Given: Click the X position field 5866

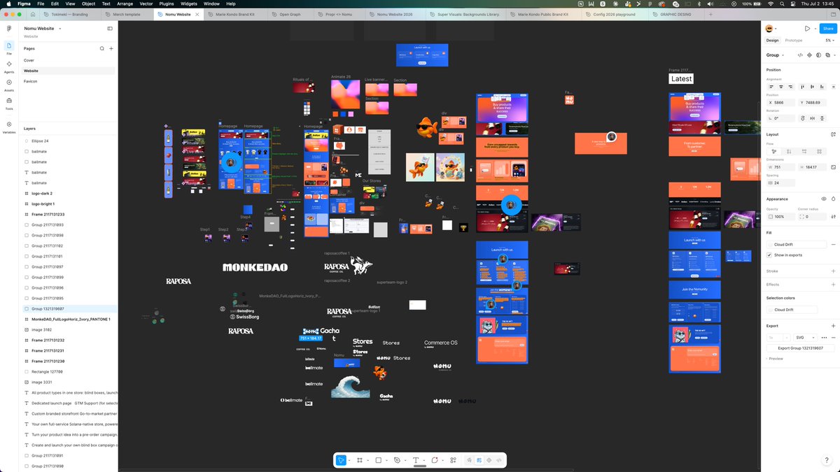Looking at the screenshot, I should 780,103.
